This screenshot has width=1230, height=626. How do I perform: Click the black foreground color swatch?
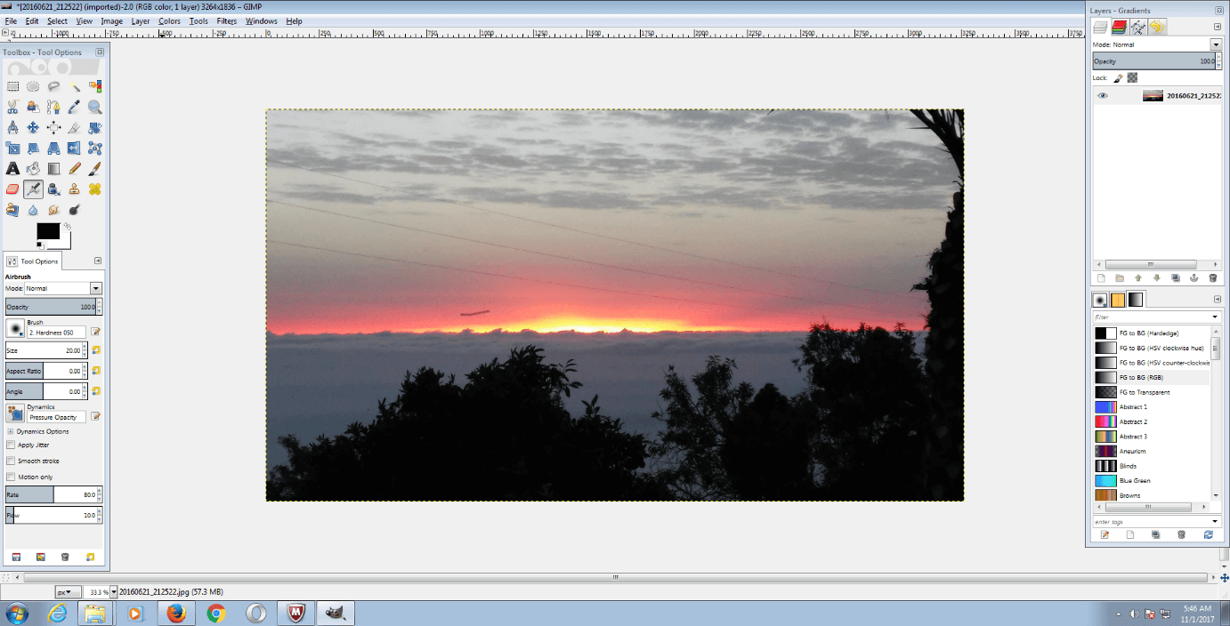[47, 231]
